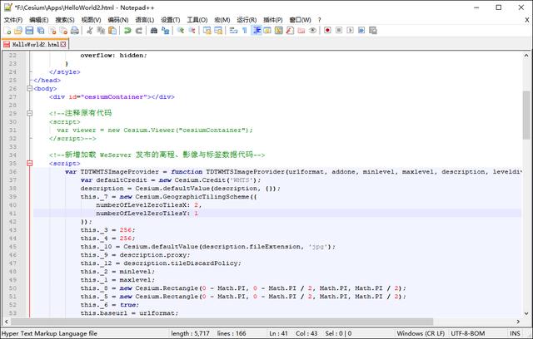533x339 pixels.
Task: Click the UTF-8-BOM encoding status field
Action: 468,333
